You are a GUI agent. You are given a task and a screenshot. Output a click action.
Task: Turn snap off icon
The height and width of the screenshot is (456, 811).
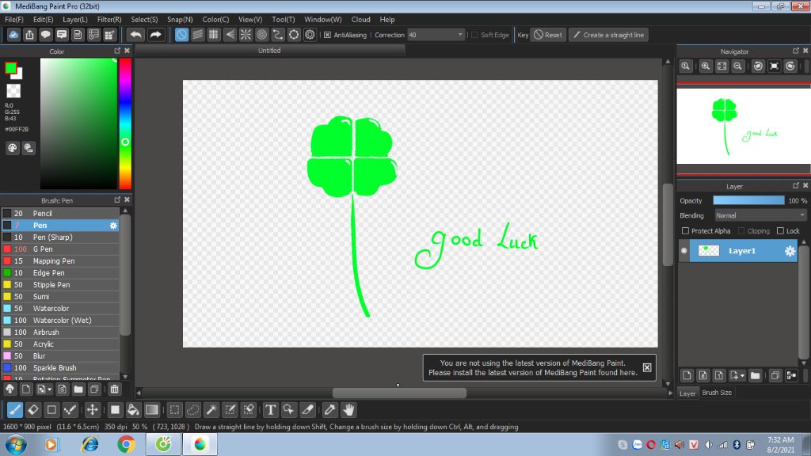[x=181, y=35]
